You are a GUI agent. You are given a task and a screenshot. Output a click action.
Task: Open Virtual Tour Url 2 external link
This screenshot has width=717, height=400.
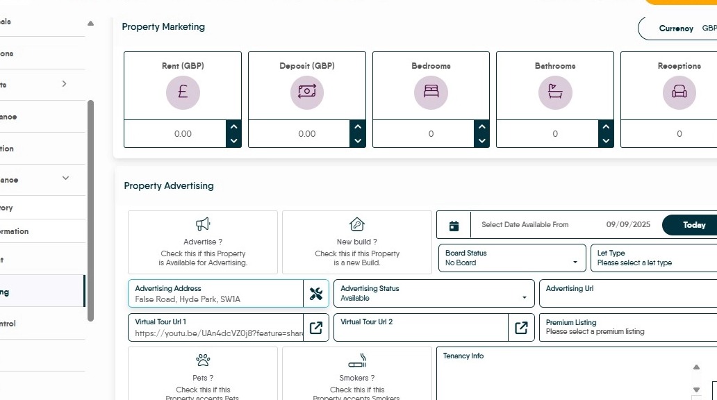click(x=521, y=328)
